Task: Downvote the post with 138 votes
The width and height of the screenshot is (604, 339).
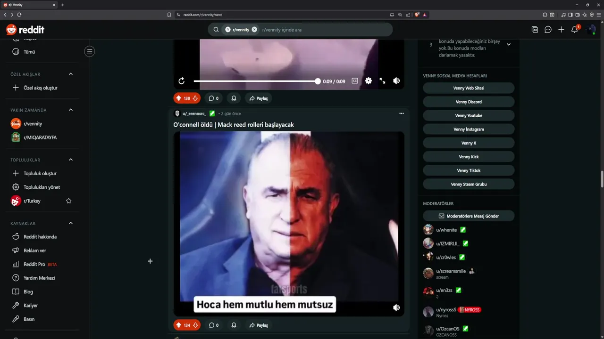Action: (x=195, y=98)
